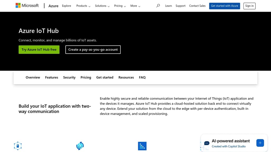Switch to the Get started tab

(x=105, y=77)
